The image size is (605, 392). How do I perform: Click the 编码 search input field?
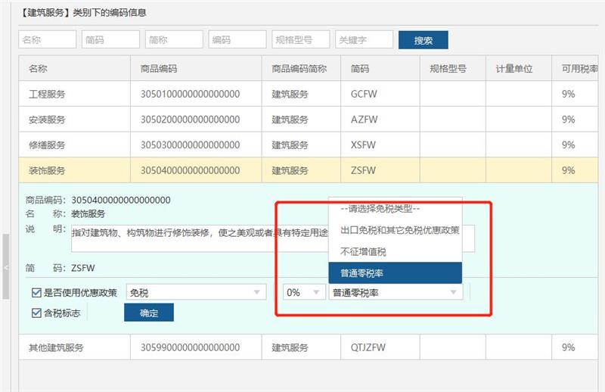point(237,40)
